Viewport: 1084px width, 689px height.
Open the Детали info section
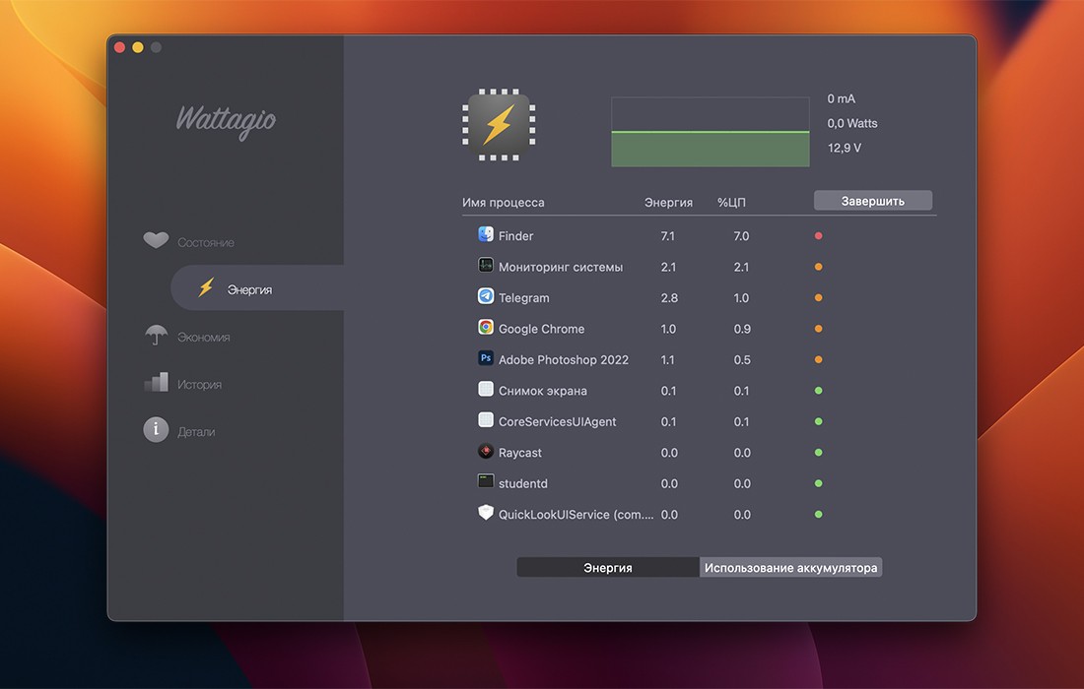pyautogui.click(x=195, y=431)
